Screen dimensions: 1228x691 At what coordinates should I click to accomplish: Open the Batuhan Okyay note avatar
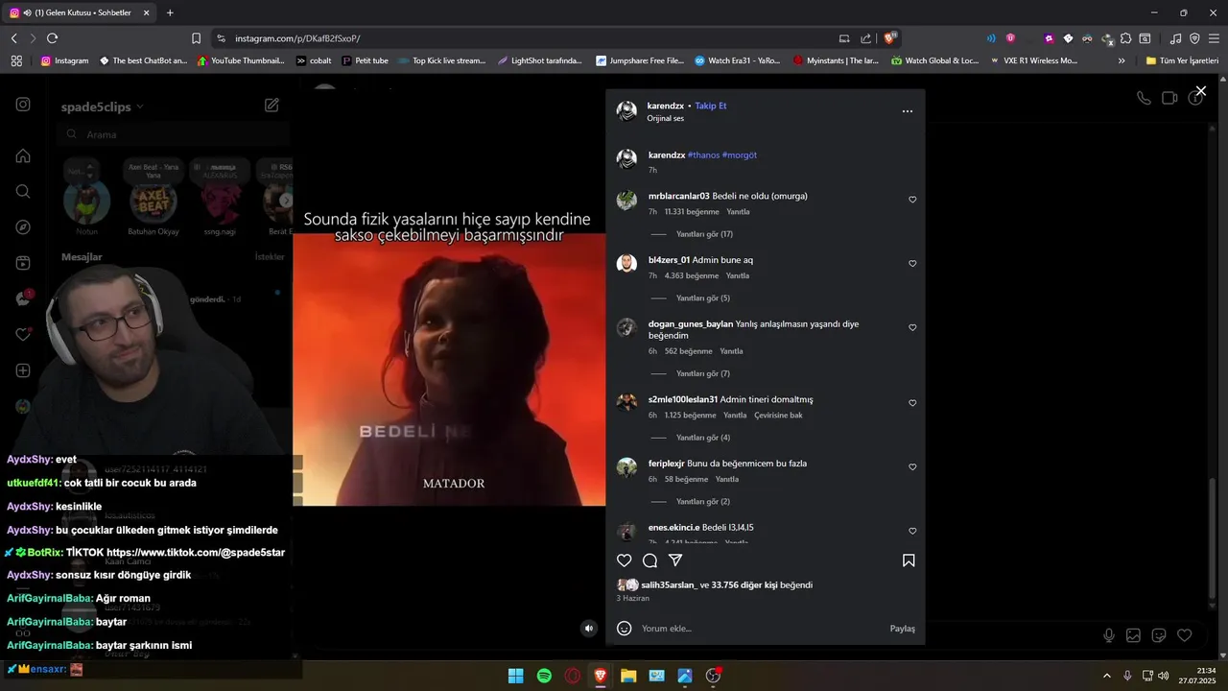pos(153,202)
